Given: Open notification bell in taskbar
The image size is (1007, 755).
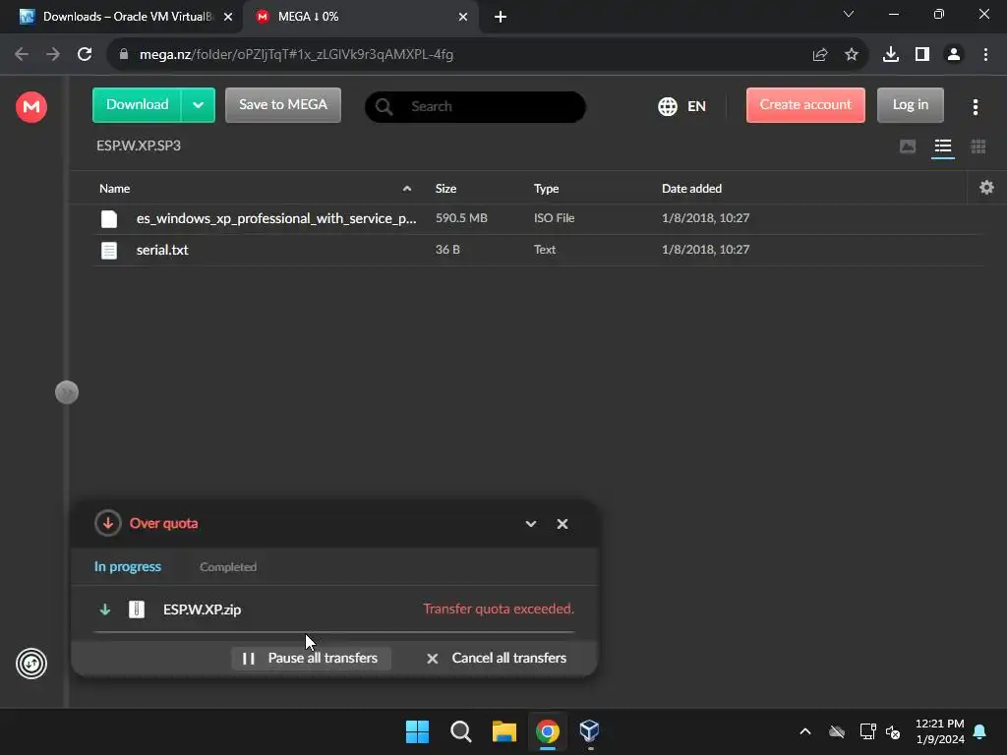Looking at the screenshot, I should pyautogui.click(x=980, y=731).
